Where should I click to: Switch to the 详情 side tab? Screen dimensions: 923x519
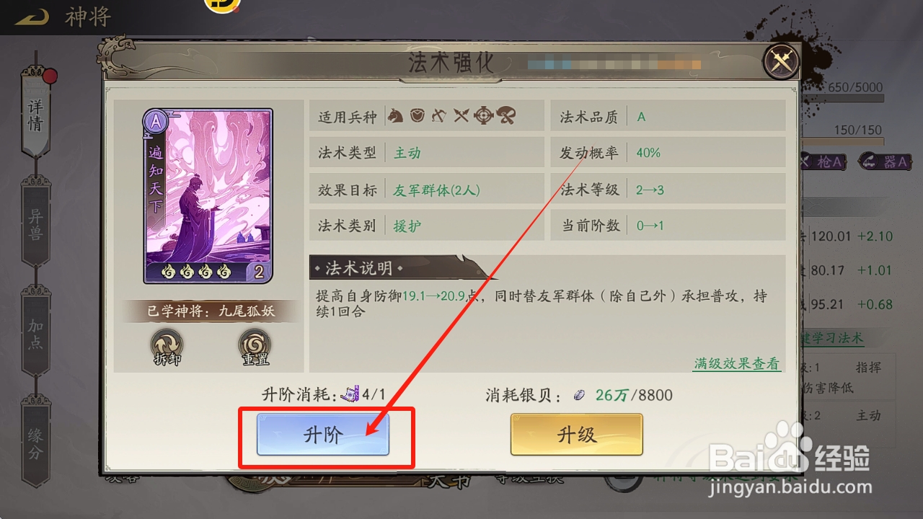coord(35,113)
